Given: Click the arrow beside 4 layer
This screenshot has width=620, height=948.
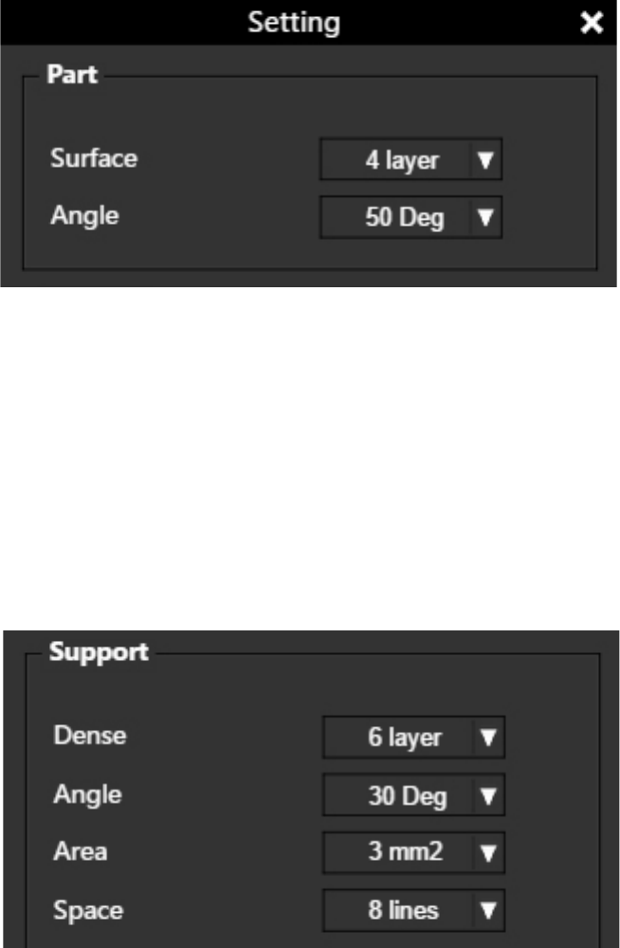Looking at the screenshot, I should [485, 161].
